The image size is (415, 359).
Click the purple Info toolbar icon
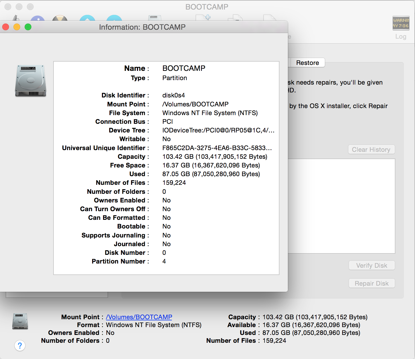38,18
